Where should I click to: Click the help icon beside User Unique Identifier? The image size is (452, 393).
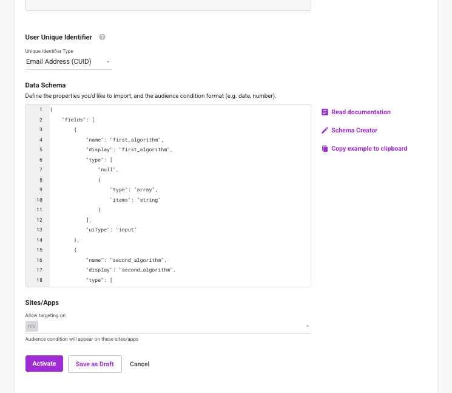(102, 37)
